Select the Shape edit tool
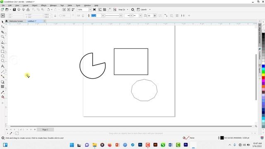The width and height of the screenshot is (265, 149). (2, 26)
